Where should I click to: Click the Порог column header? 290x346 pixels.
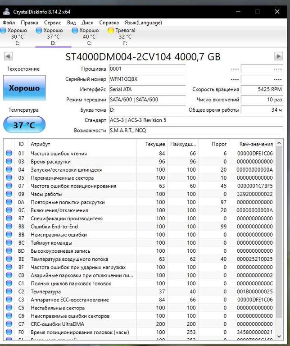point(214,144)
